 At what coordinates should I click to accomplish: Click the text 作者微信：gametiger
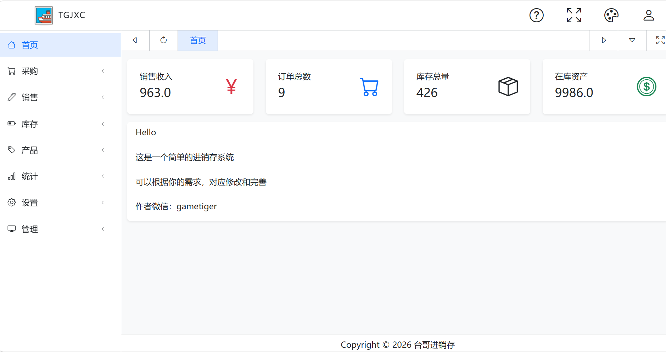pos(176,206)
